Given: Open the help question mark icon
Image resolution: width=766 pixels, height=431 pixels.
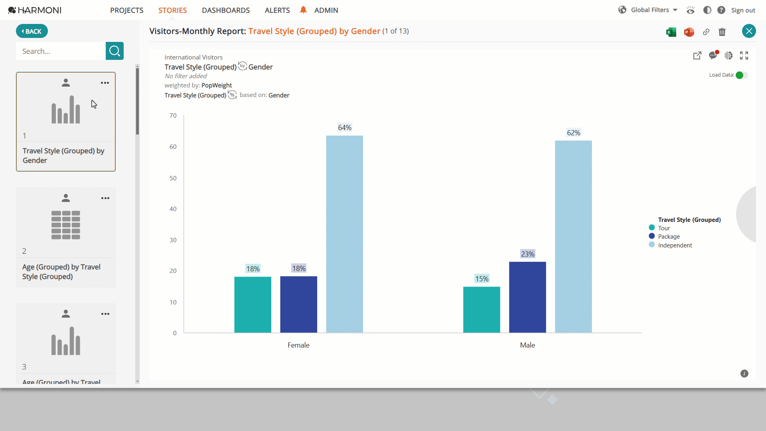Looking at the screenshot, I should click(721, 10).
